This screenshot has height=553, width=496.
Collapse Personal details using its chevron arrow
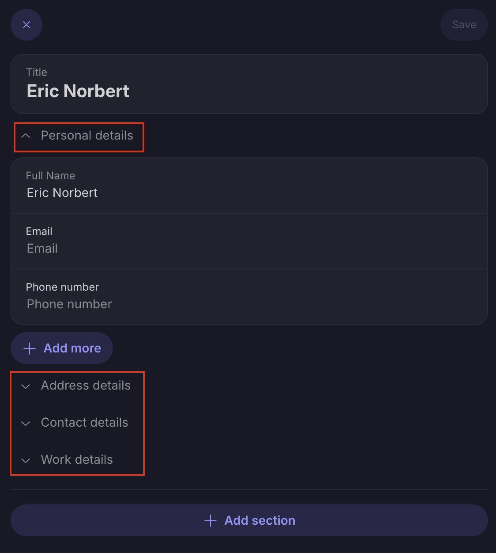26,136
